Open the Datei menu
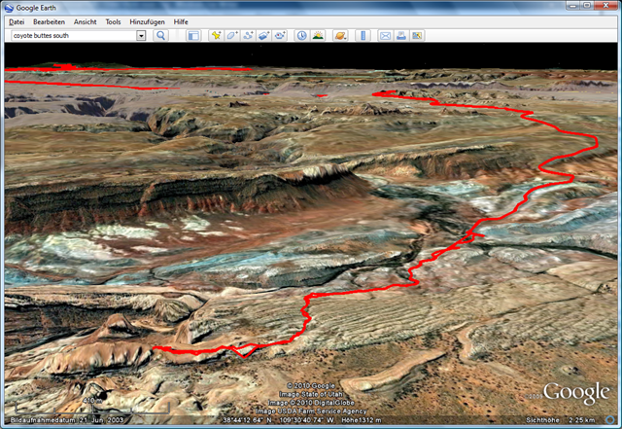 tap(17, 20)
